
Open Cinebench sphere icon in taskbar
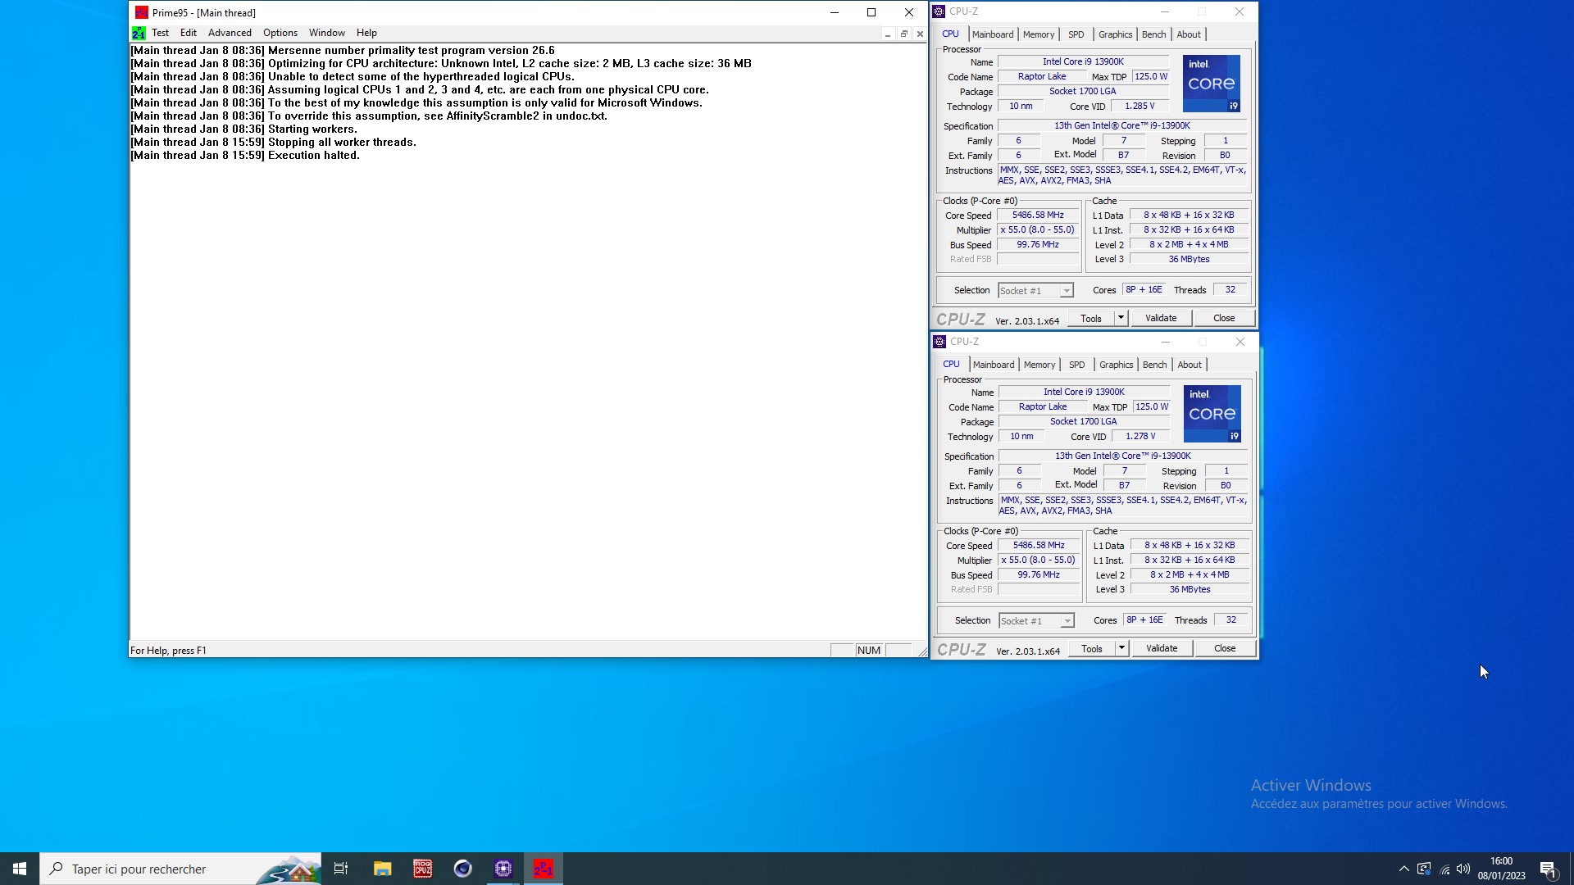point(462,869)
